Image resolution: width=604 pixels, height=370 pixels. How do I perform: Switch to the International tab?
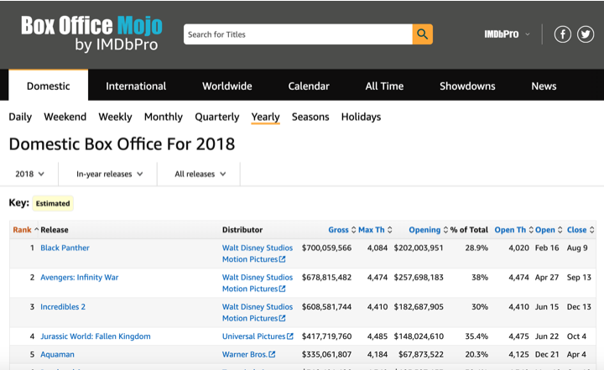click(x=136, y=86)
